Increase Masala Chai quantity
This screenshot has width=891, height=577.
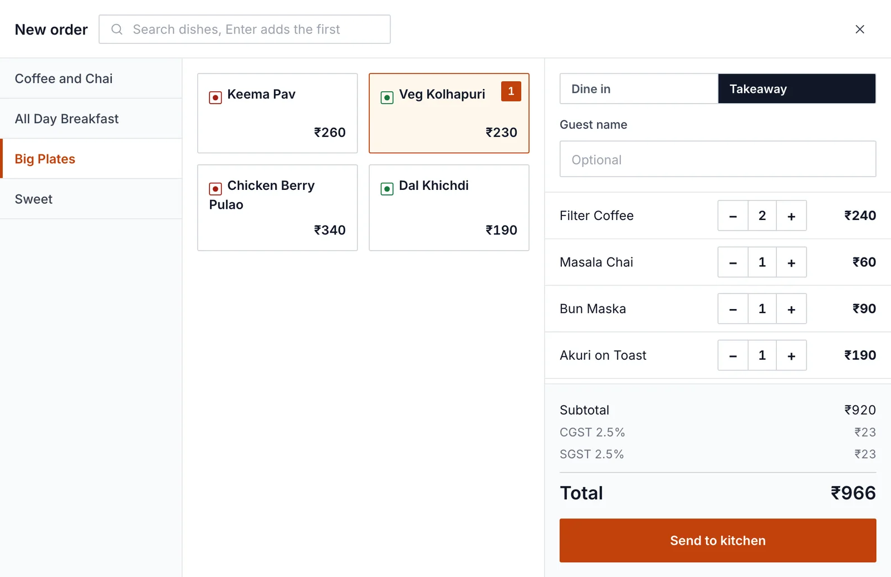791,262
